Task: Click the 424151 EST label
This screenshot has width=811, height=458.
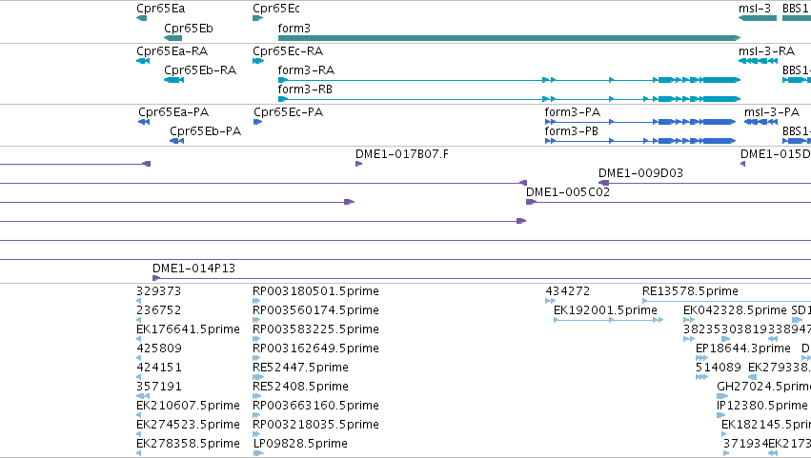Action: pos(159,368)
